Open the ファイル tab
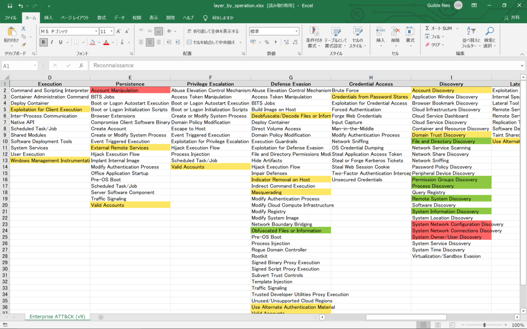The height and width of the screenshot is (329, 527). tap(11, 18)
